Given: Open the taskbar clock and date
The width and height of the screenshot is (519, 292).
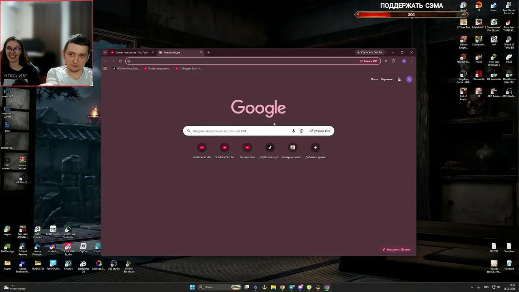Looking at the screenshot, I should click(509, 287).
